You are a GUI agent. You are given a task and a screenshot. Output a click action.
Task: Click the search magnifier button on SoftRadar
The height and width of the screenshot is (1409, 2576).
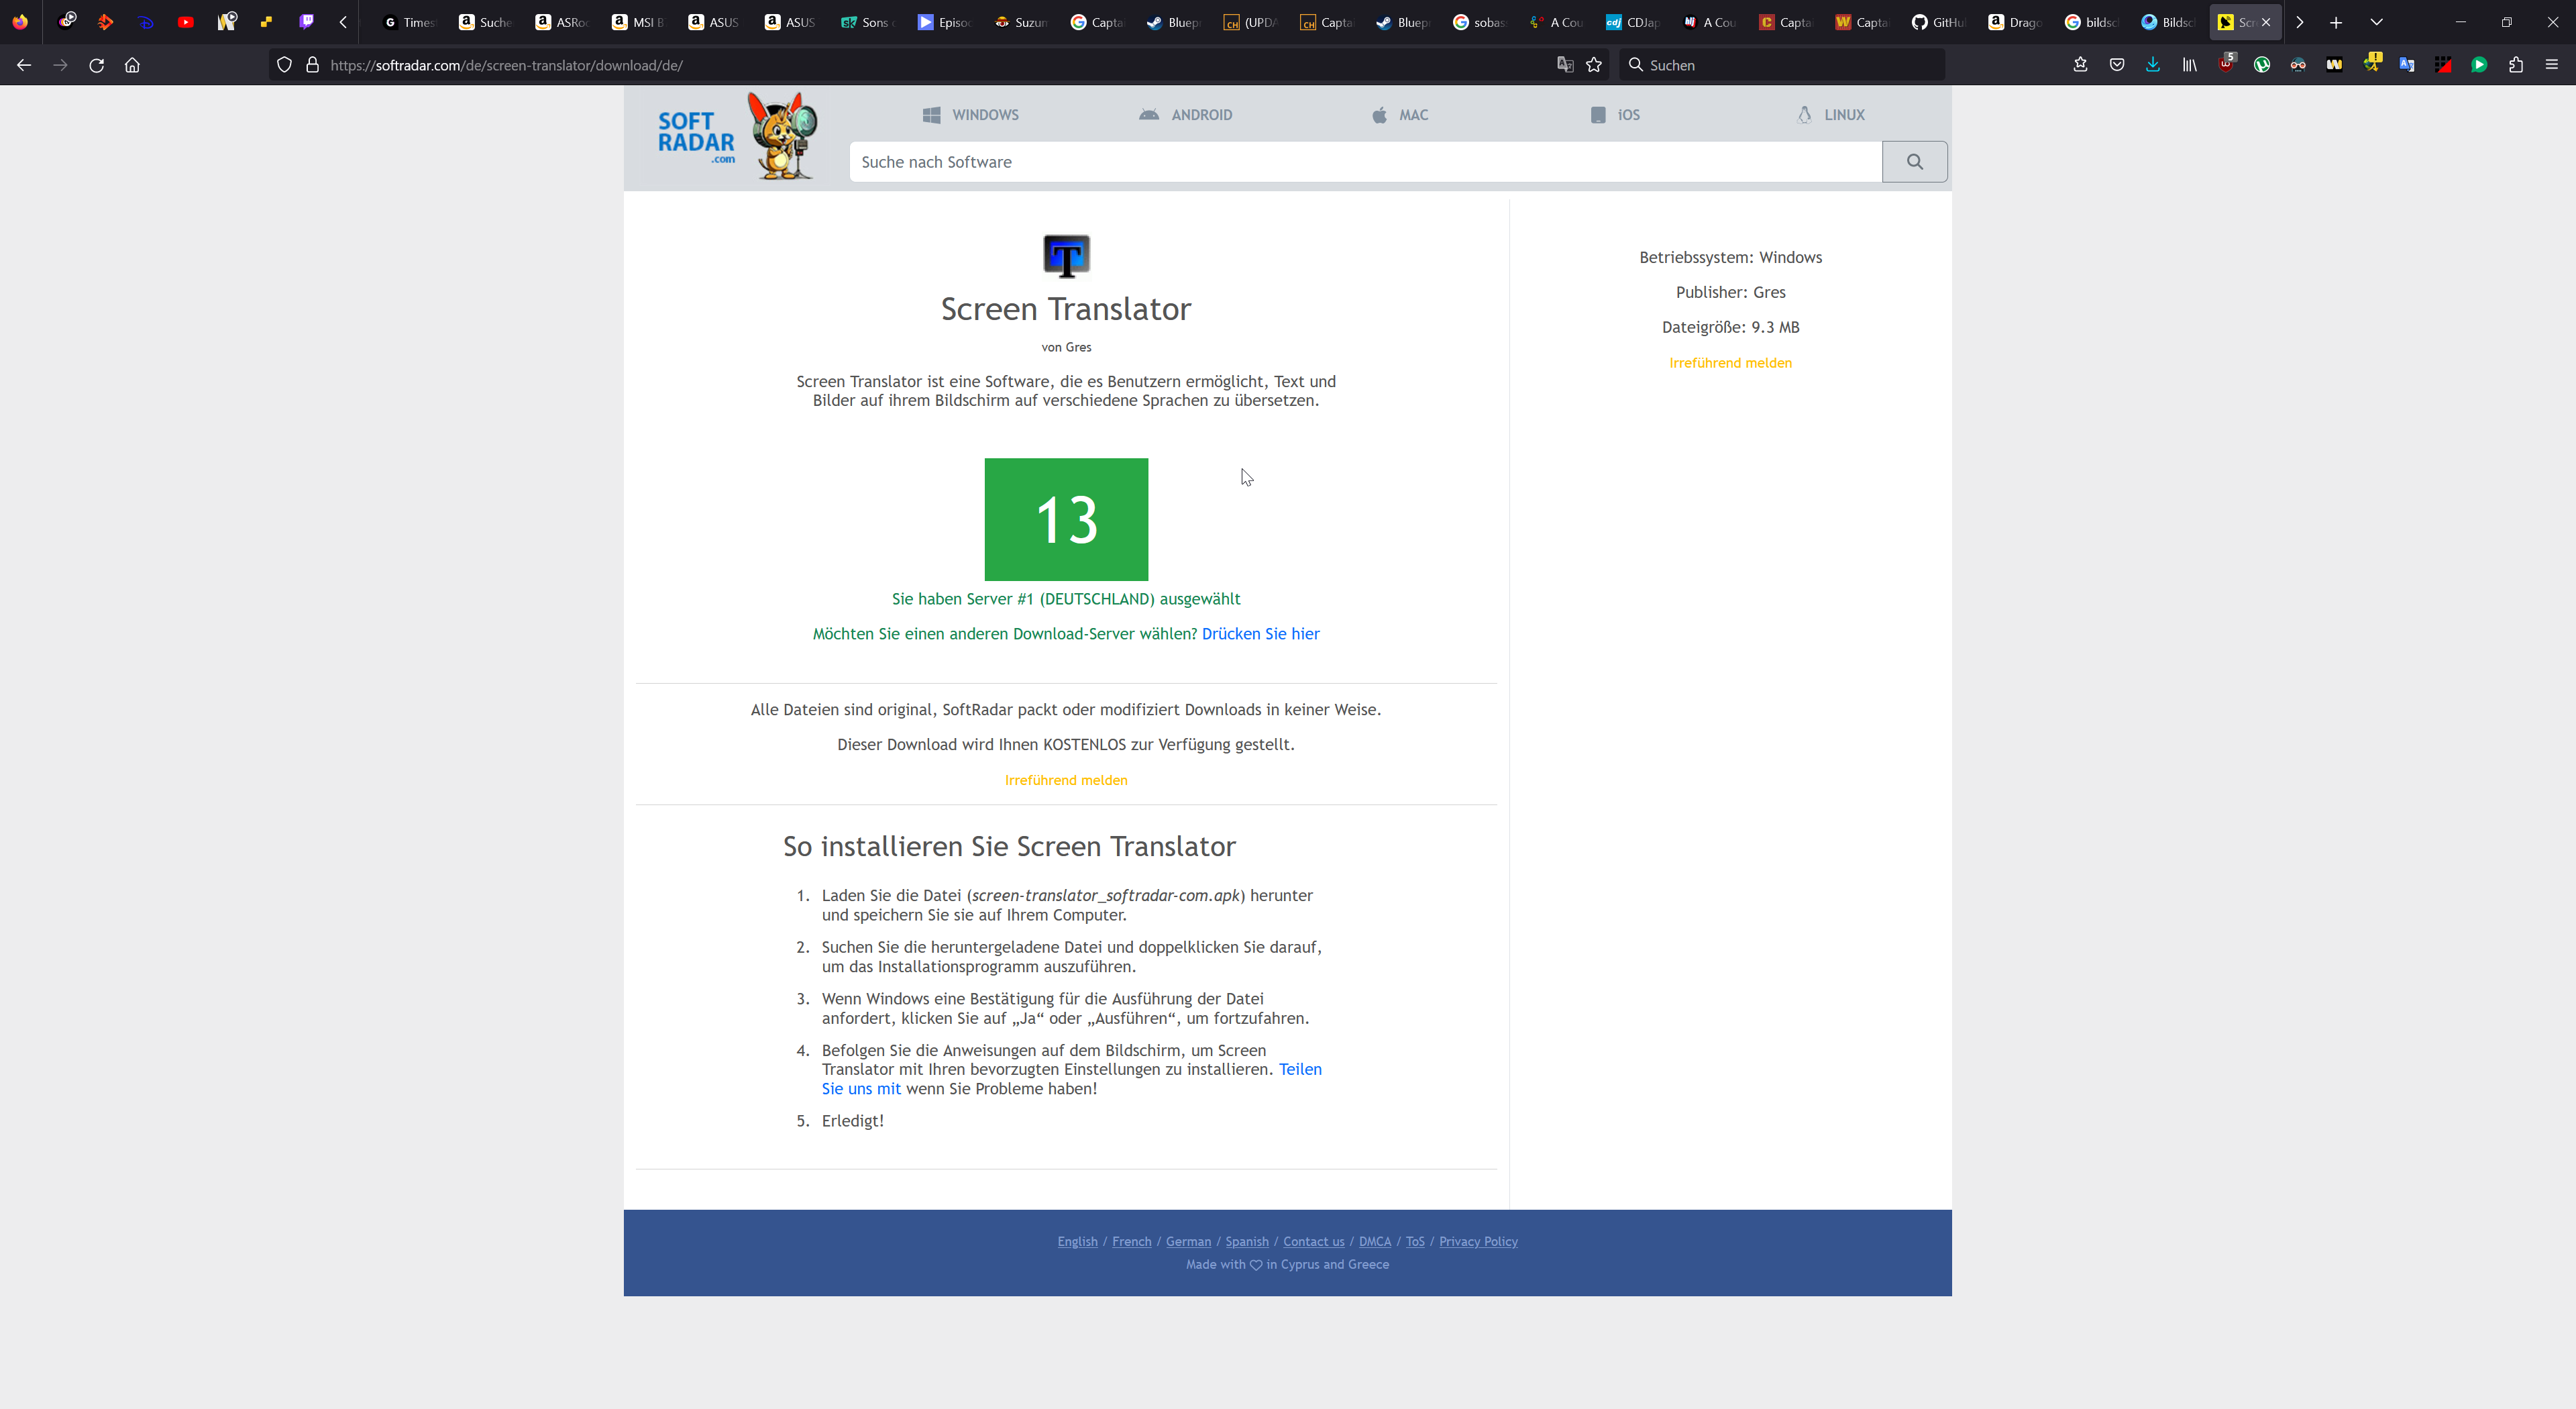click(x=1914, y=162)
